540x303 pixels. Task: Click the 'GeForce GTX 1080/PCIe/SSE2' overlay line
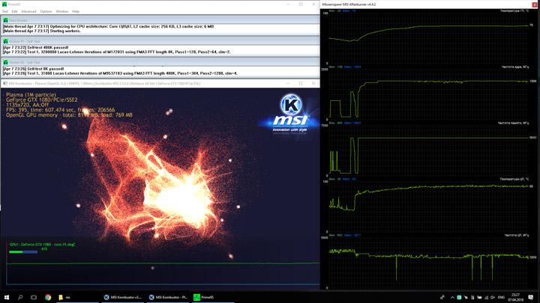click(x=42, y=100)
